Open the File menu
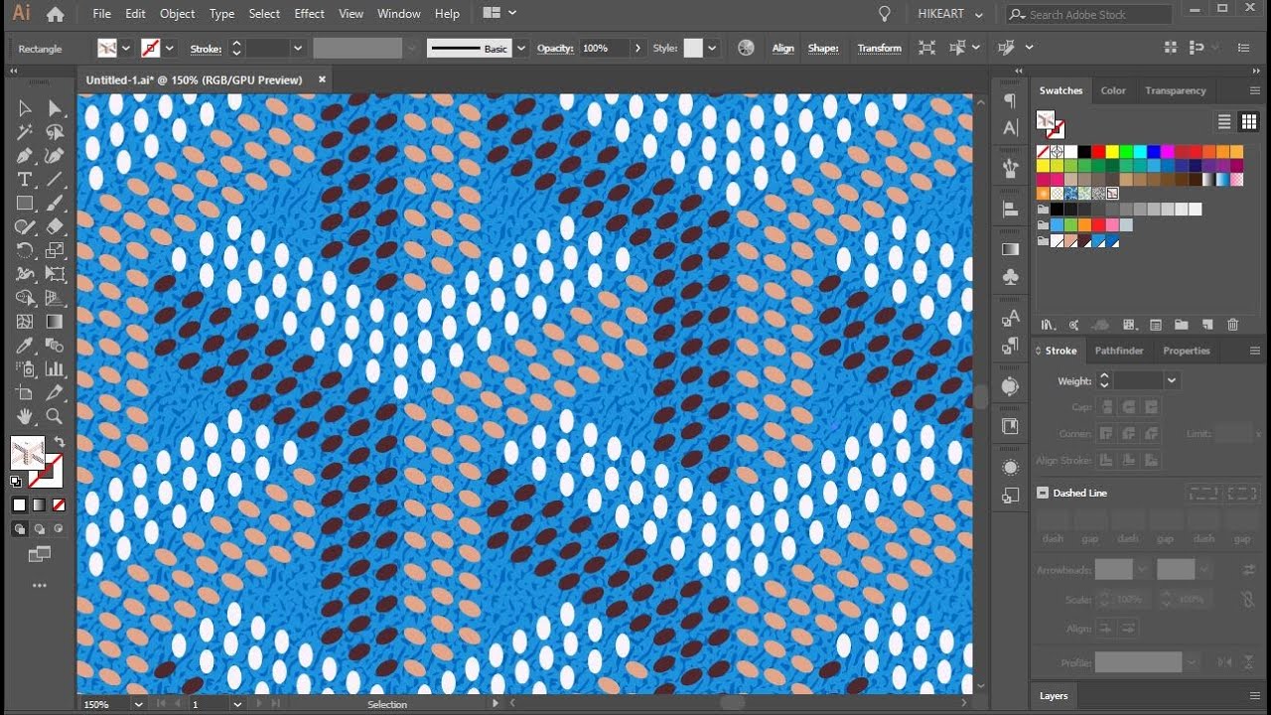The width and height of the screenshot is (1271, 715). coord(101,14)
